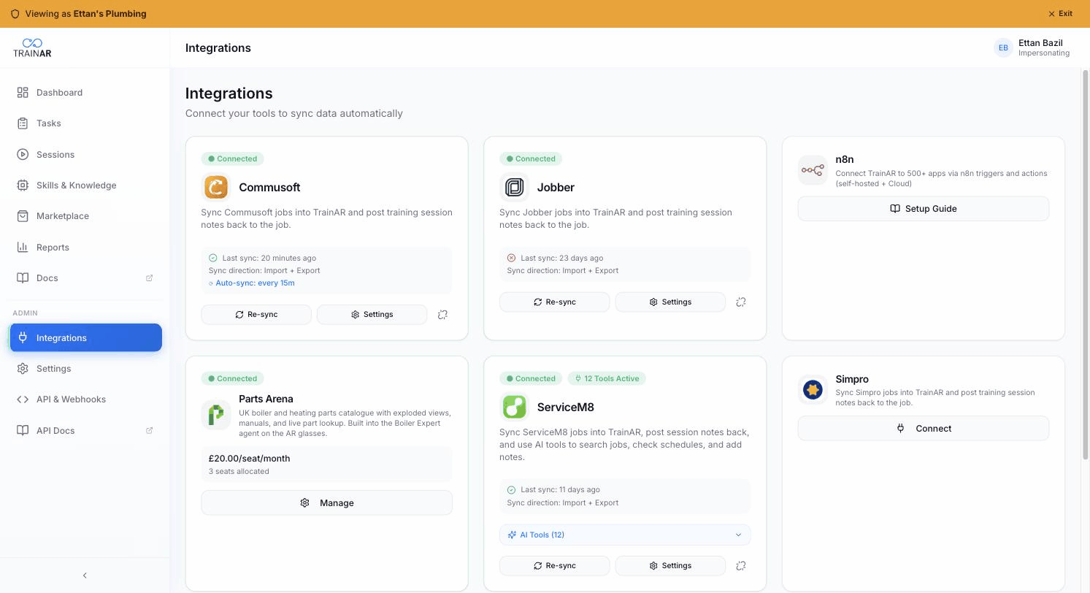The height and width of the screenshot is (593, 1090).
Task: Click ServiceM8 successful sync check icon
Action: coord(511,490)
